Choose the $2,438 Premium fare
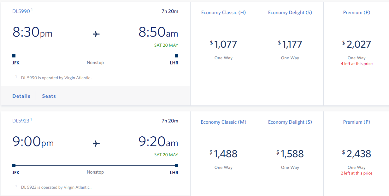This screenshot has height=196, width=389. tap(357, 154)
